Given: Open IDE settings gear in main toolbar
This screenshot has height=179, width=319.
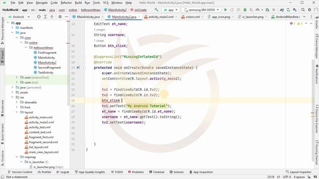Looking at the screenshot, I should pos(310,10).
